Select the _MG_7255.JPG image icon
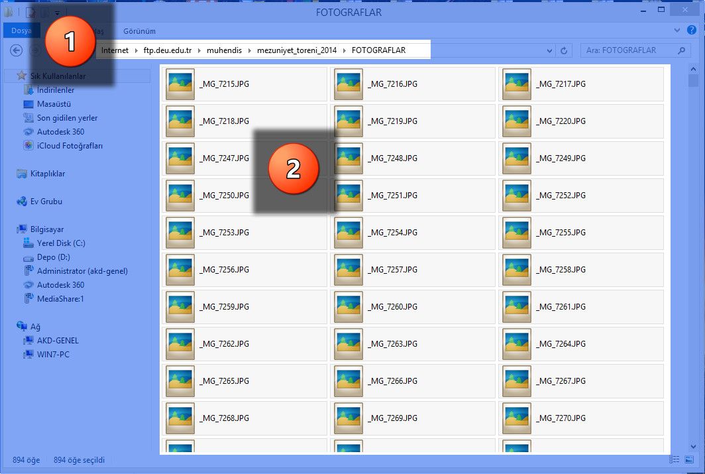The width and height of the screenshot is (705, 474). (517, 233)
